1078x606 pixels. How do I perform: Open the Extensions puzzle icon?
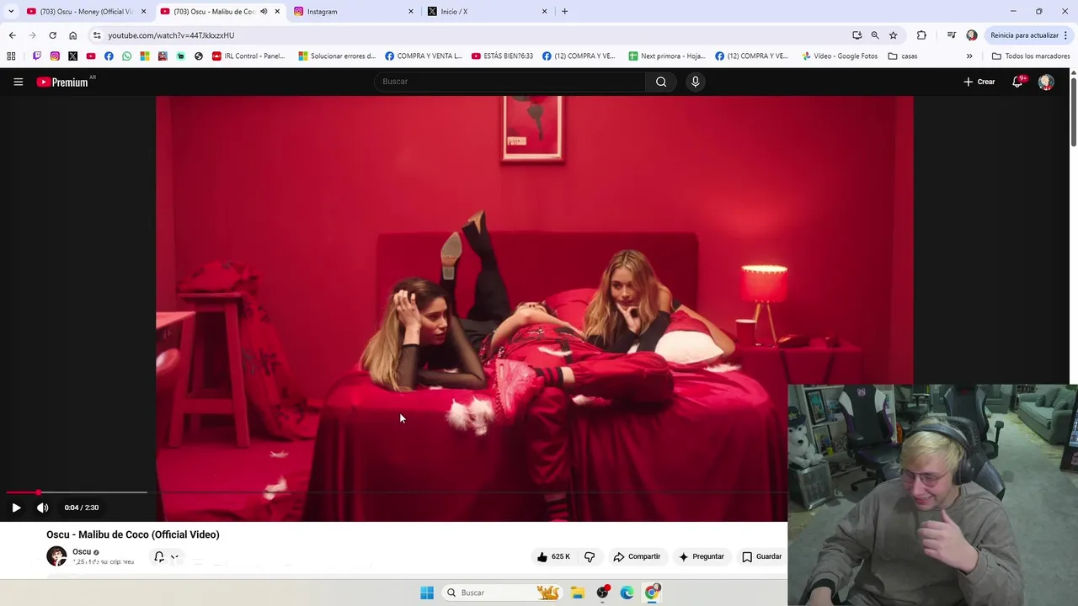coord(921,35)
